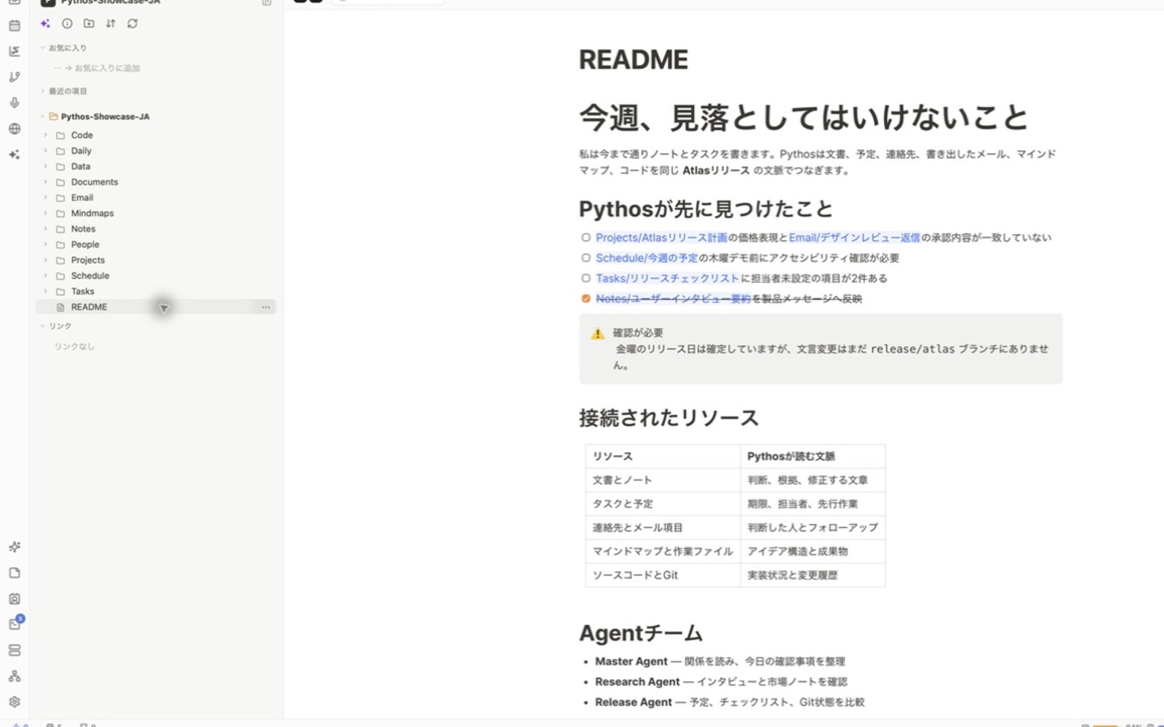The width and height of the screenshot is (1164, 727).
Task: Click the 今週、見落としてはいけないこと heading
Action: click(x=804, y=118)
